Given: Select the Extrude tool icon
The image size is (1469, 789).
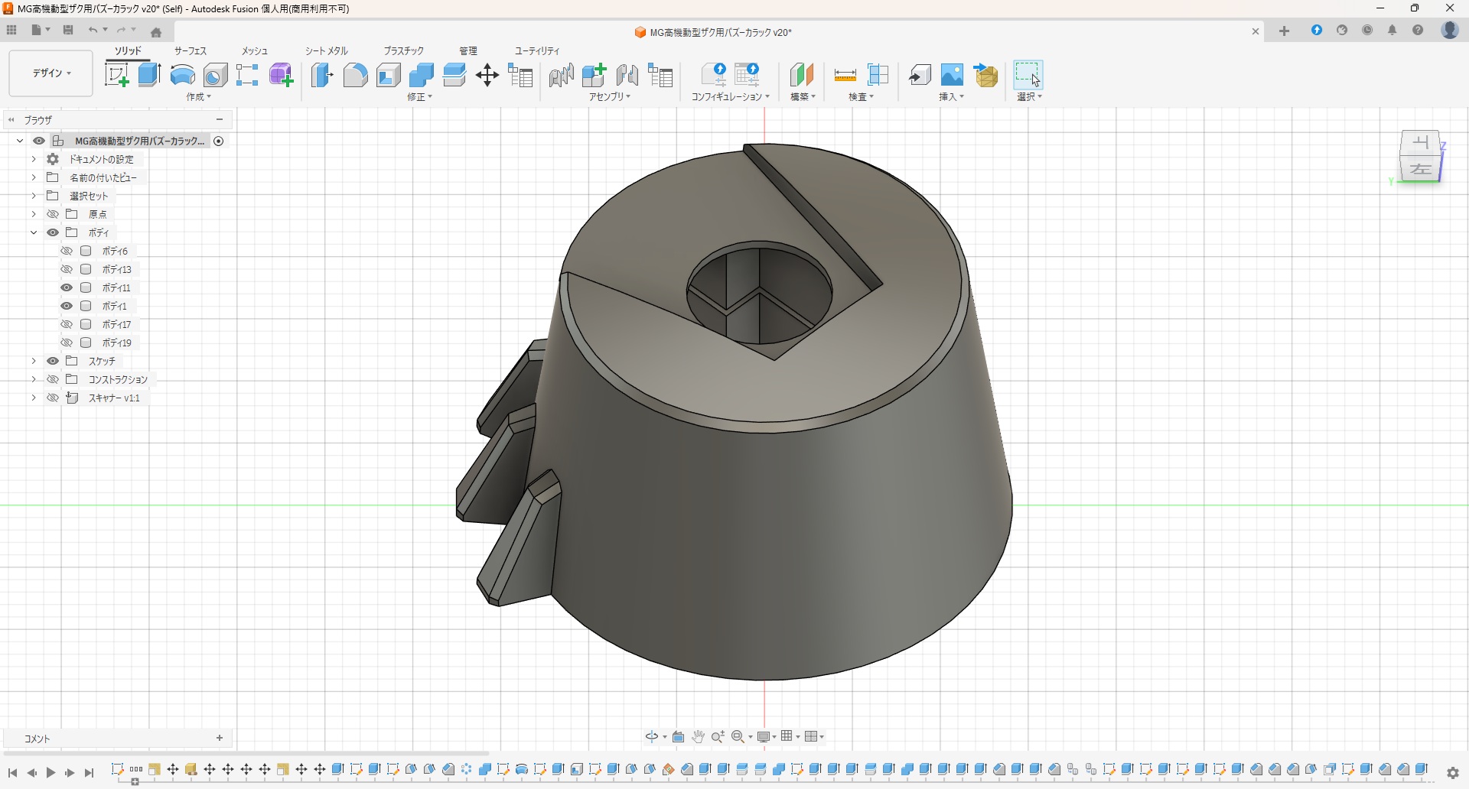Looking at the screenshot, I should [149, 75].
